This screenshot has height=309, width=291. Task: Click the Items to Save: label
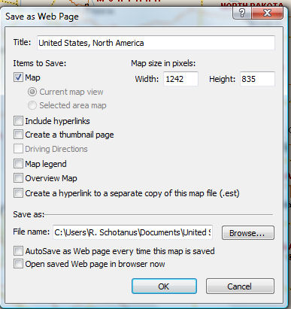point(40,63)
